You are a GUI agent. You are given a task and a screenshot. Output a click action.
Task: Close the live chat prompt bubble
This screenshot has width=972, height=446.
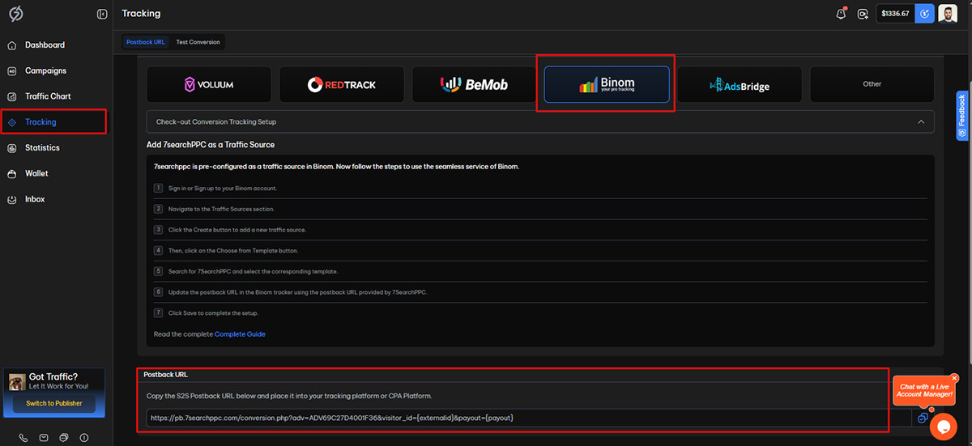click(954, 378)
